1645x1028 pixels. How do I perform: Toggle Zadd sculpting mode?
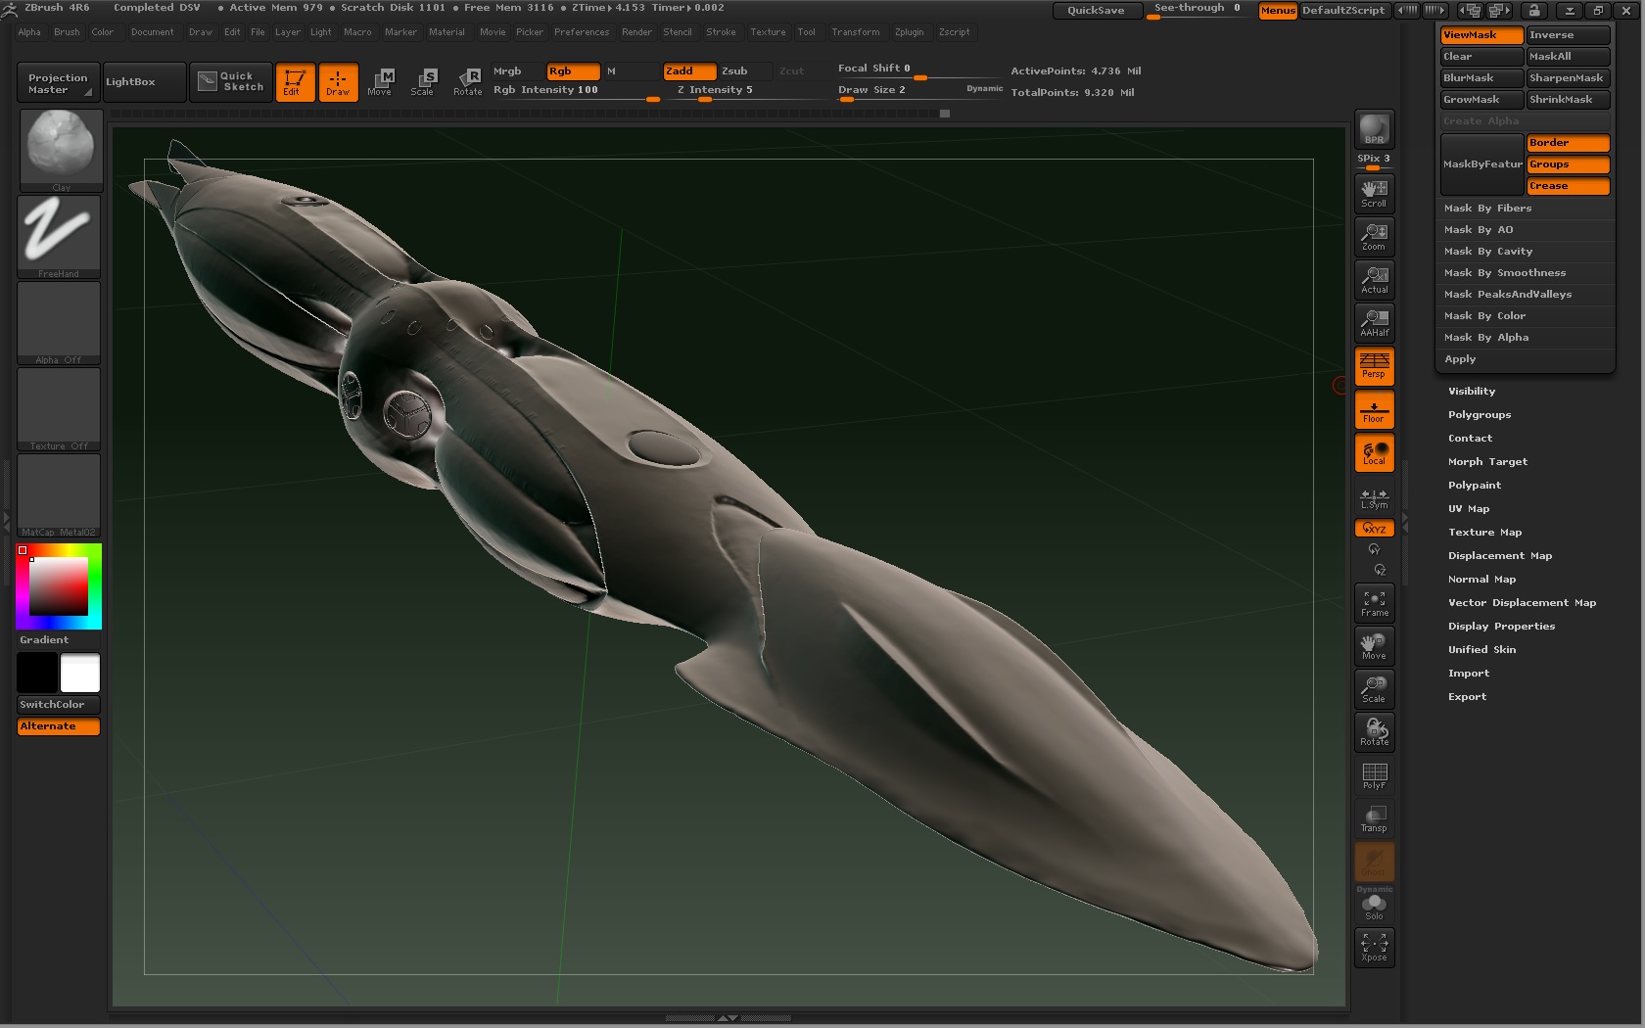point(688,70)
